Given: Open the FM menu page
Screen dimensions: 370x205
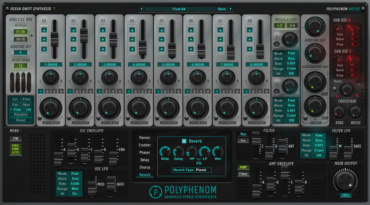Looking at the screenshot, I should pyautogui.click(x=15, y=139).
